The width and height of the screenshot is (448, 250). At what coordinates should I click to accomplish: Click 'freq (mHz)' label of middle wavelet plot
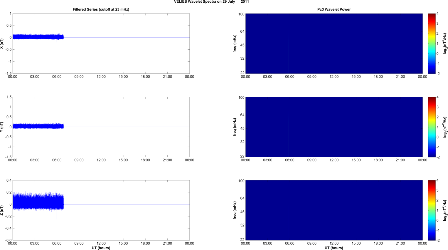235,127
